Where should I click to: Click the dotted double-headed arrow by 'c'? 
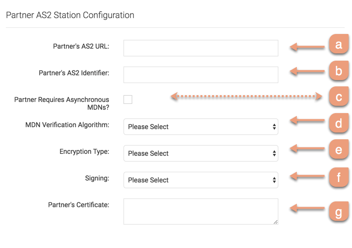coord(246,97)
